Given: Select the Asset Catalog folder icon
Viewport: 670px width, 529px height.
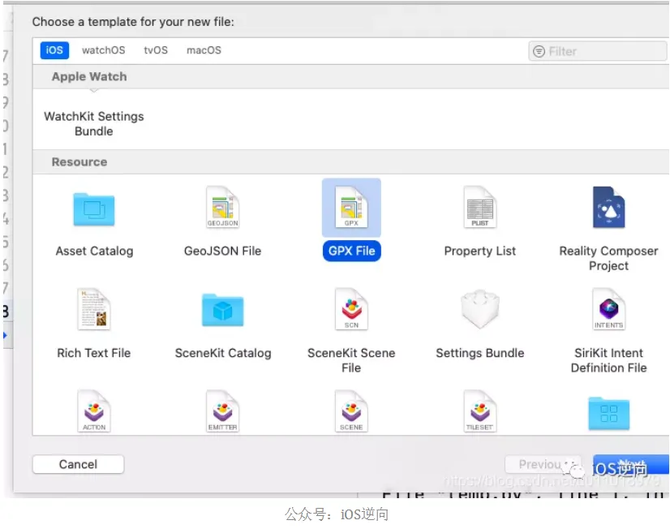Looking at the screenshot, I should [94, 209].
